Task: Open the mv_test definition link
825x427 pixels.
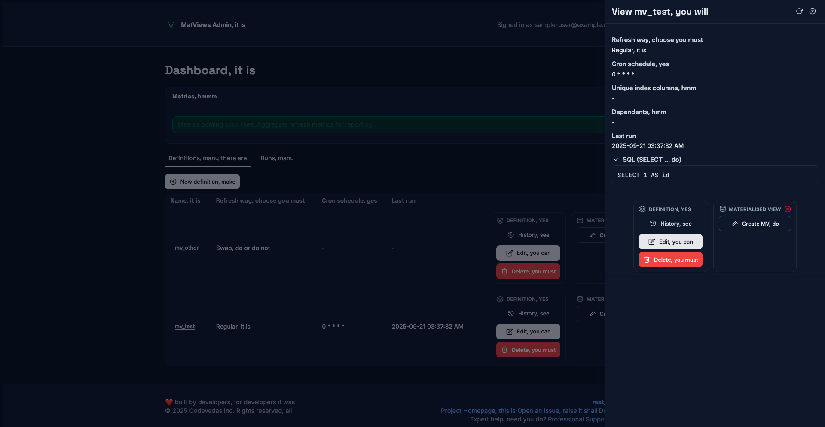Action: 184,327
